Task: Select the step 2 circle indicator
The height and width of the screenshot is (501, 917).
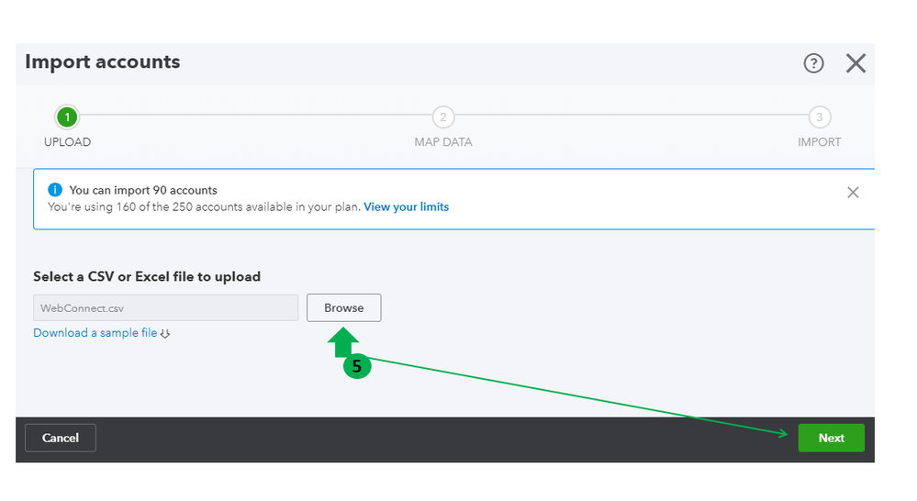Action: coord(443,117)
